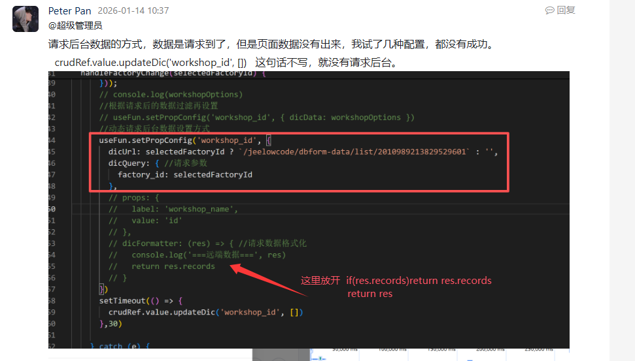Open the Peter Pan username profile link

coord(70,11)
